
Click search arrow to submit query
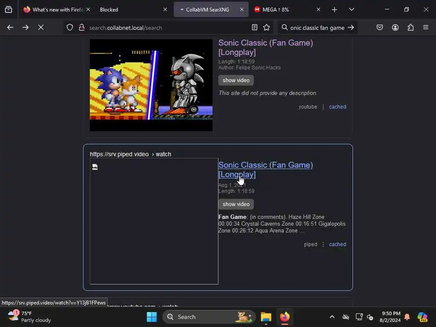click(x=351, y=28)
